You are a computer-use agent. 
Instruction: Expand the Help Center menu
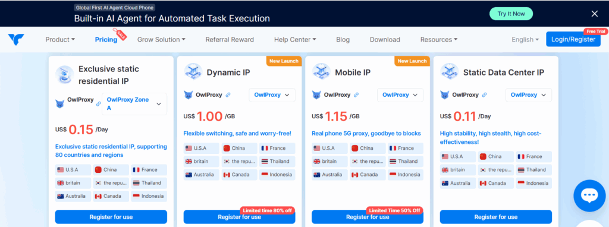[295, 40]
